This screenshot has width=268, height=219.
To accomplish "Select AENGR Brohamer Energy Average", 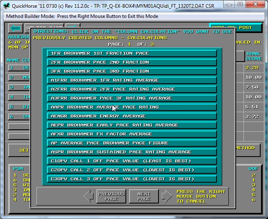I will [132, 116].
